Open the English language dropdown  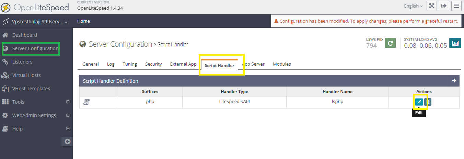pos(413,6)
